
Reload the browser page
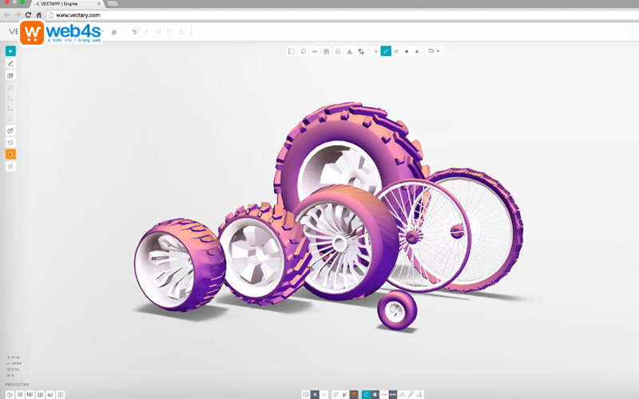click(28, 15)
